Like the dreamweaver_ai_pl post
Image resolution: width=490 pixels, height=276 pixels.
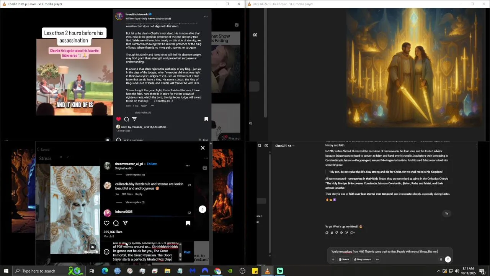coord(107,223)
